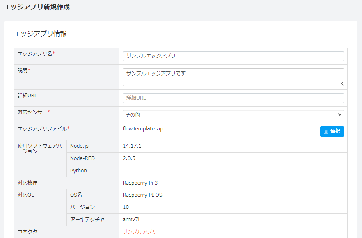Click the flowTemplate.zip file name

click(x=143, y=129)
